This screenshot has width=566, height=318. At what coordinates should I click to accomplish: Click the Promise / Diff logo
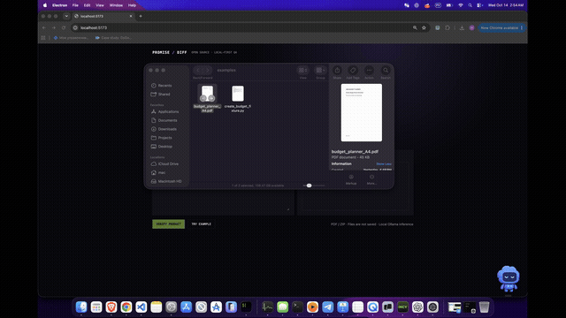tap(169, 52)
